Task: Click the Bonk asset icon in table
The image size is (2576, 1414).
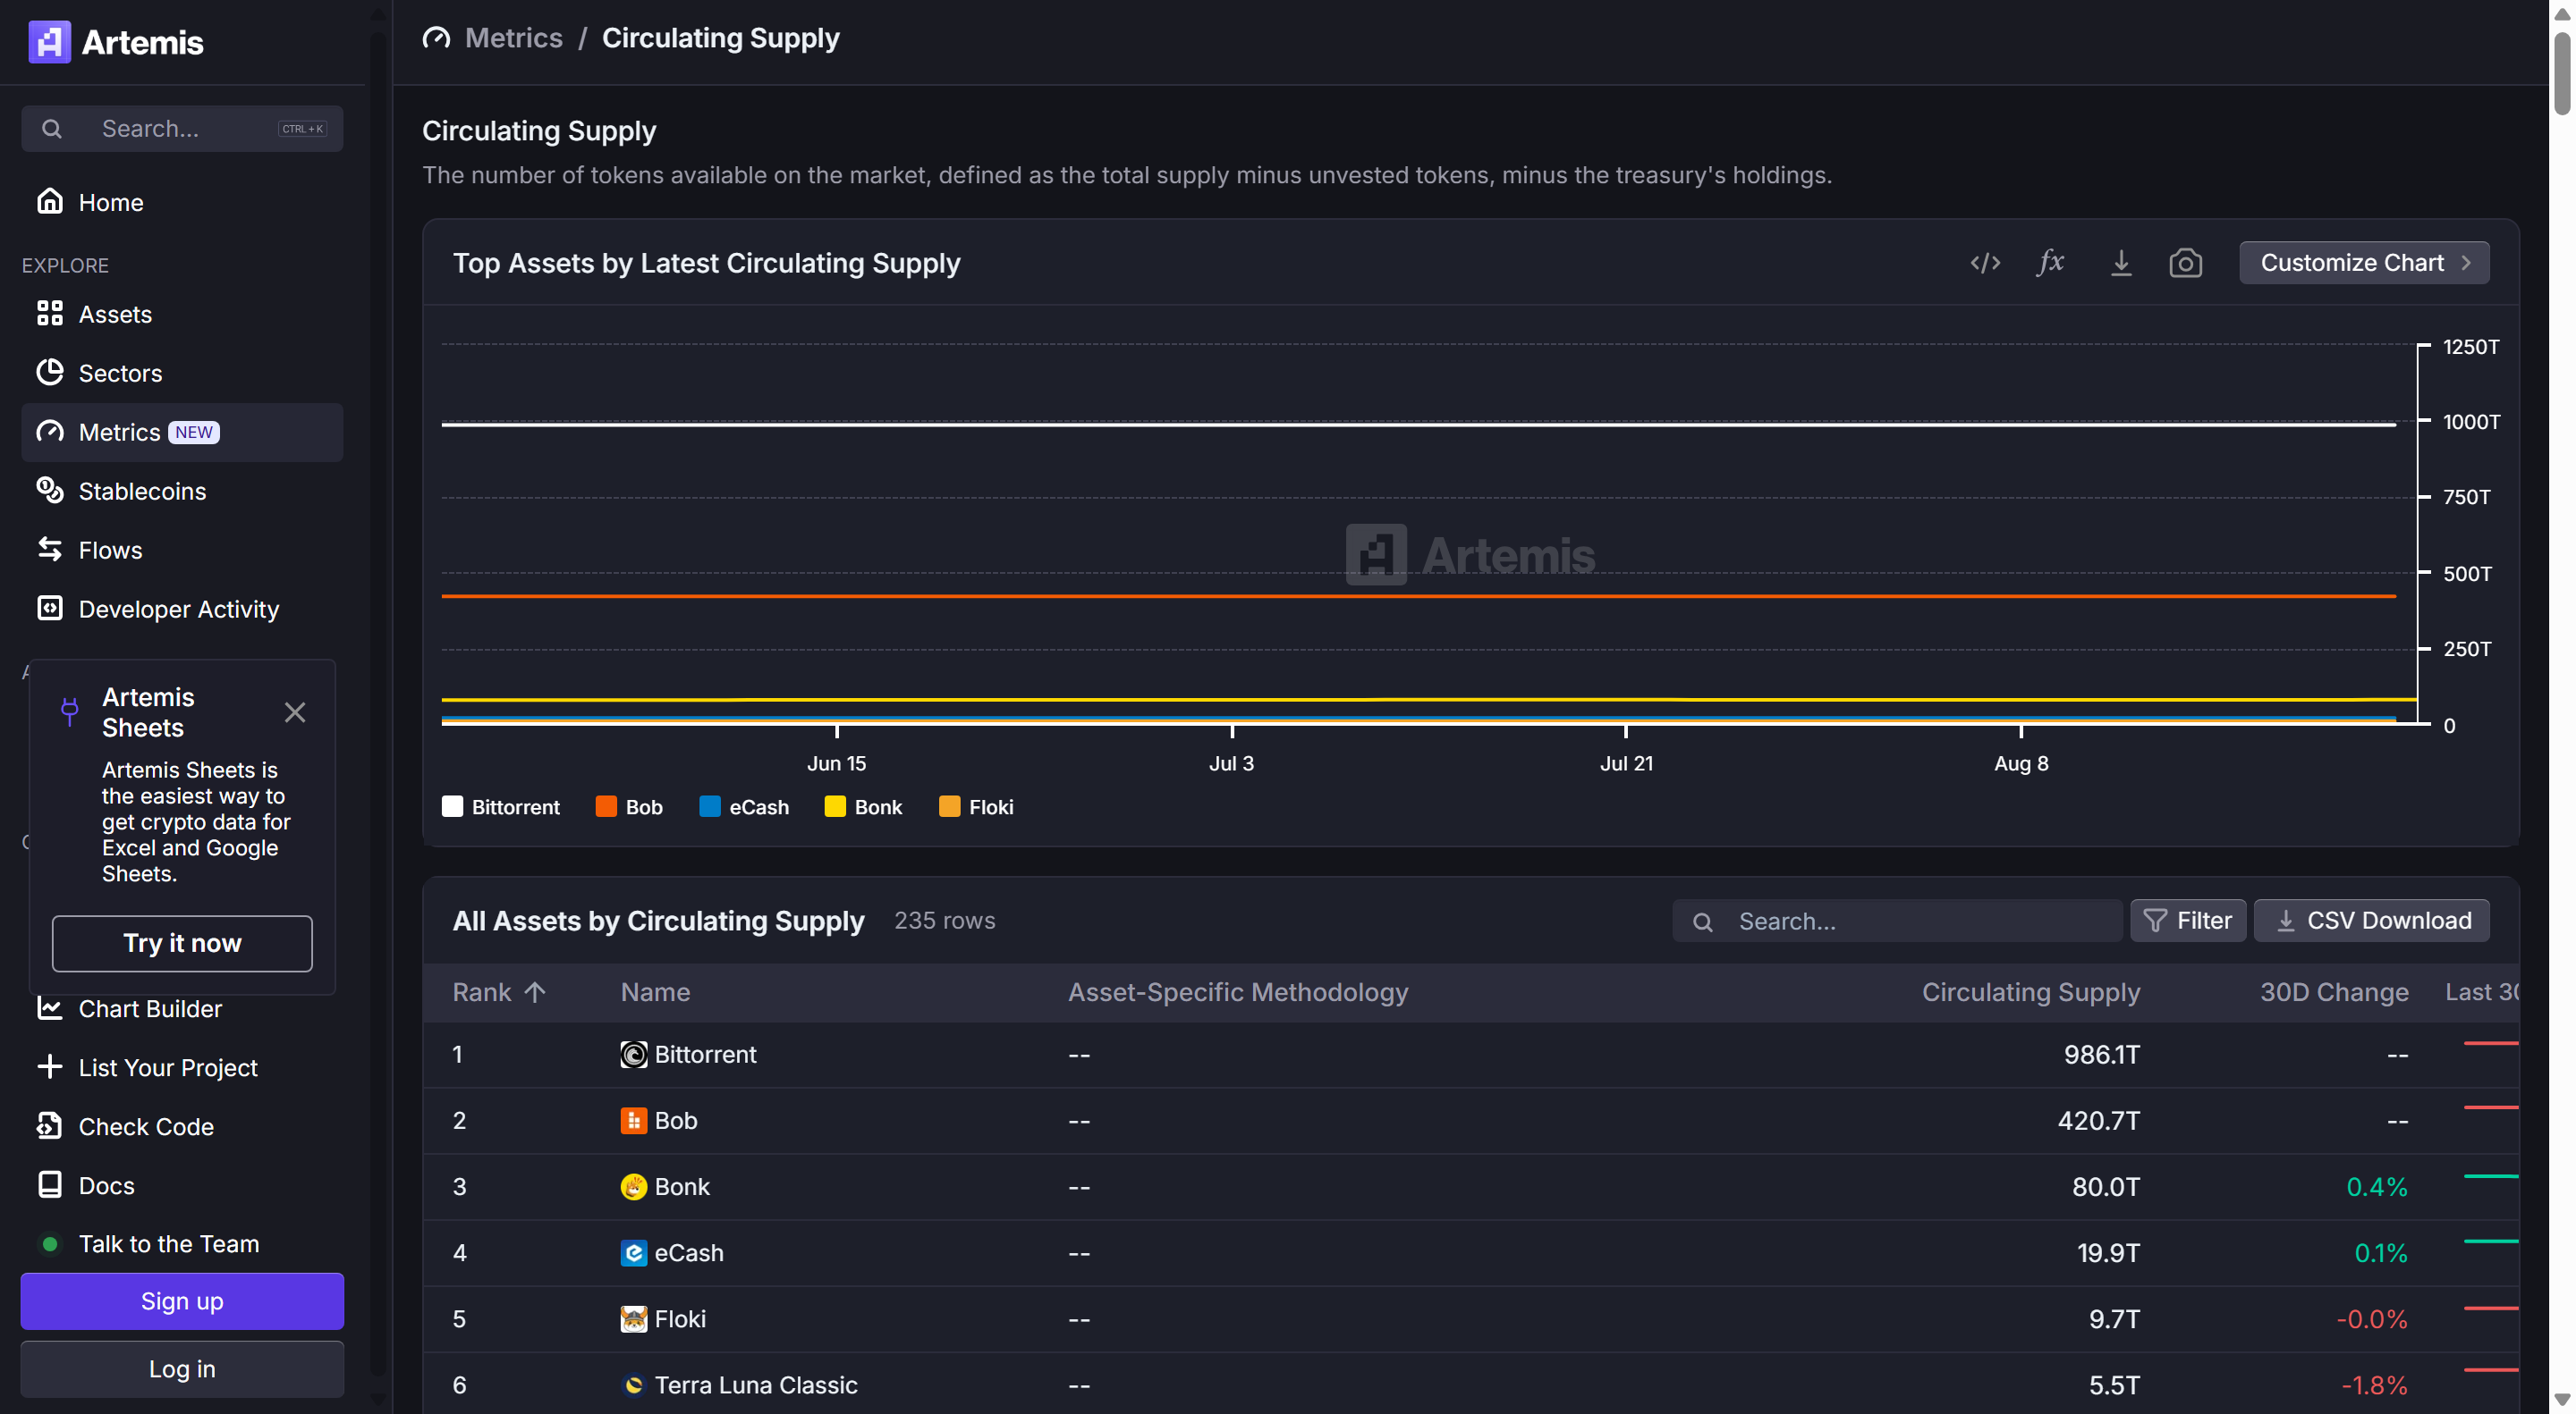Action: point(633,1186)
